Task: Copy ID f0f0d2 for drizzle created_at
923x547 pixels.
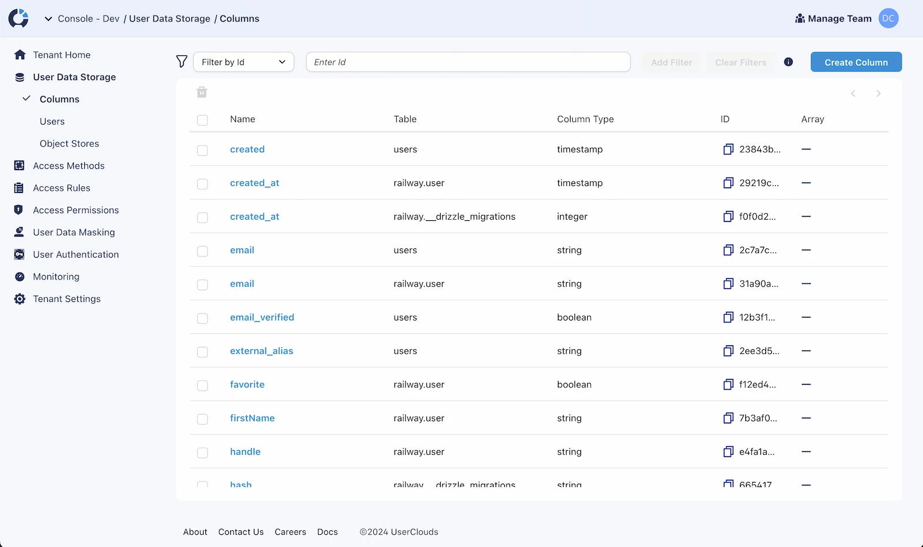Action: click(x=729, y=217)
